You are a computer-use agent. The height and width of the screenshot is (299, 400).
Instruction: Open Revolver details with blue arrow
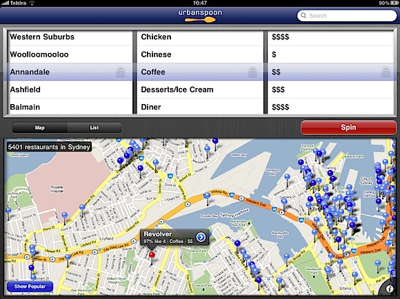201,237
